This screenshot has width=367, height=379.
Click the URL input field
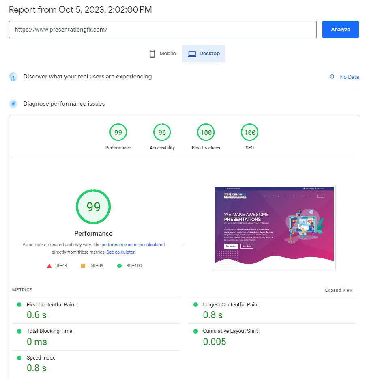coord(163,30)
